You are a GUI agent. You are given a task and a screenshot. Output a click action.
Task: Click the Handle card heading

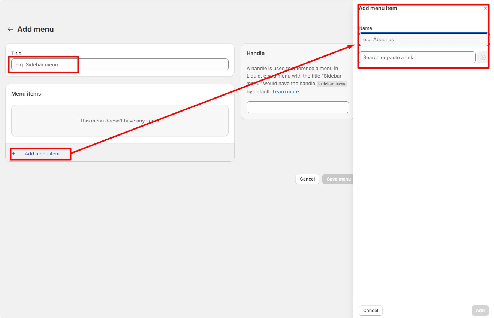coord(256,53)
